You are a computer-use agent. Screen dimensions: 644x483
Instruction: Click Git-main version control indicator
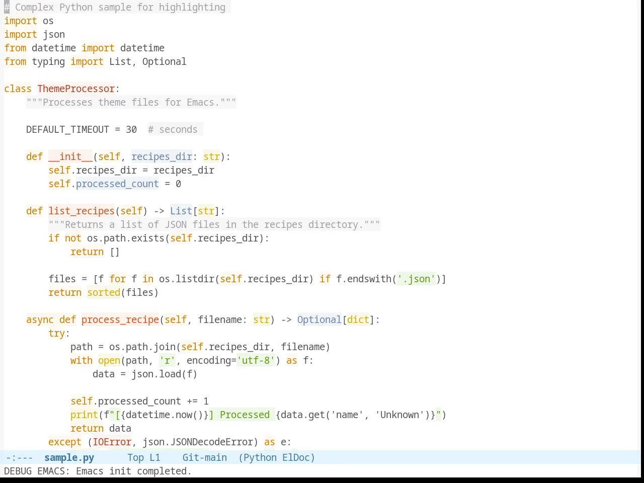tap(204, 457)
